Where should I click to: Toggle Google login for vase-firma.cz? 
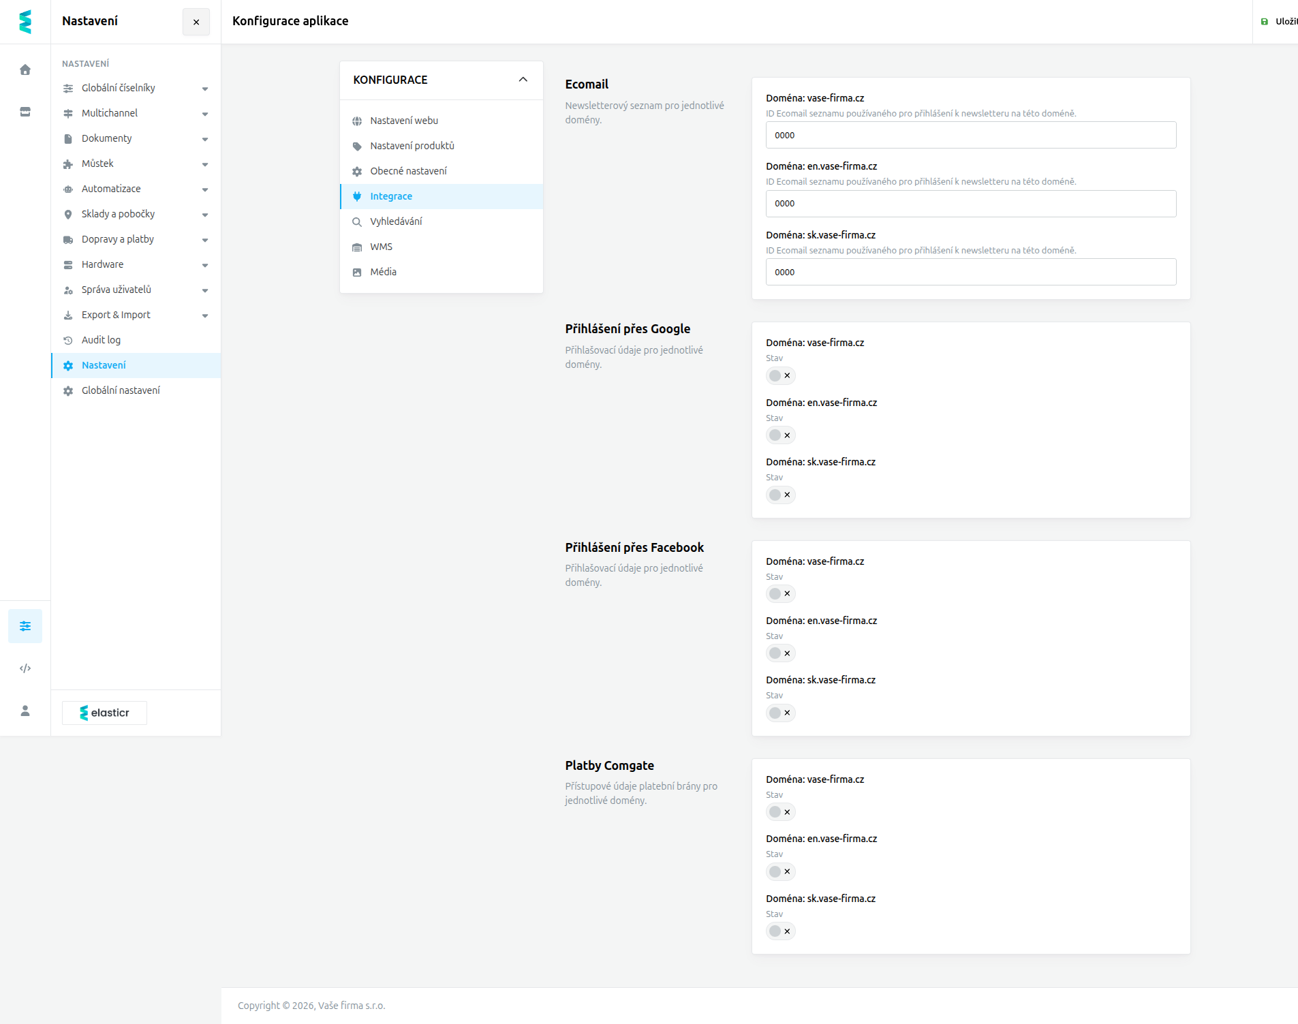781,375
